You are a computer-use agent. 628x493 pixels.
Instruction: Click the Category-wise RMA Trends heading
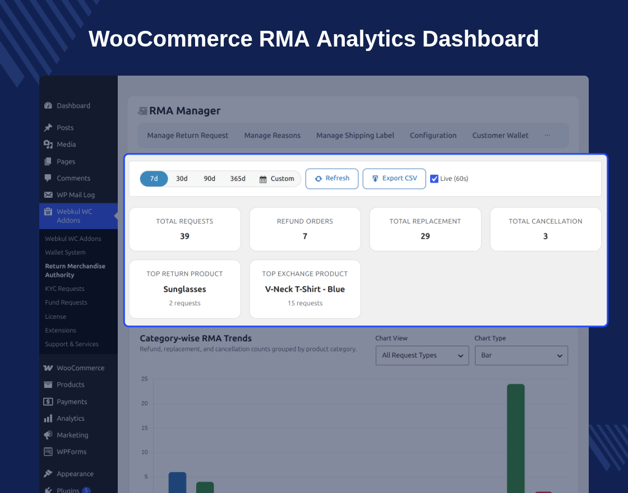(196, 338)
